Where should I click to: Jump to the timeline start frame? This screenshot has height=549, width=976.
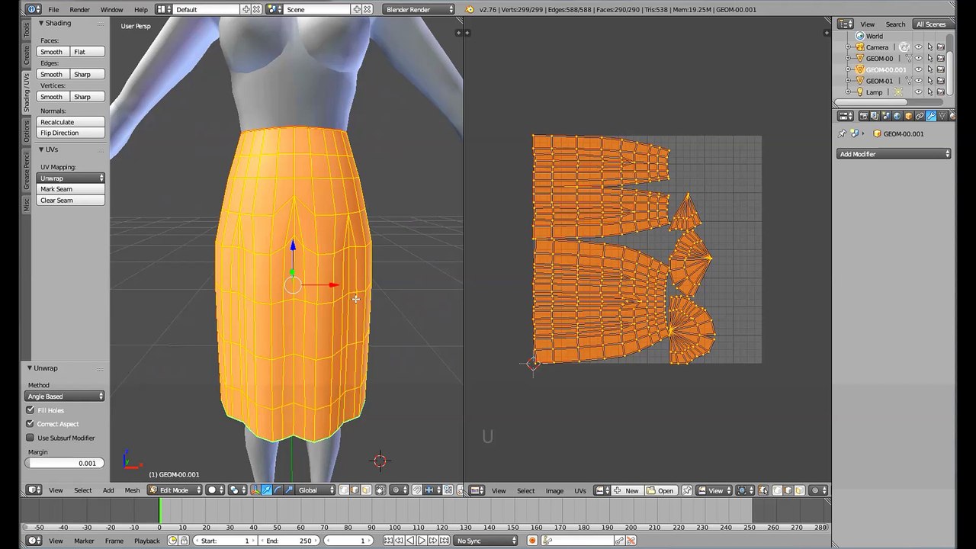[388, 541]
